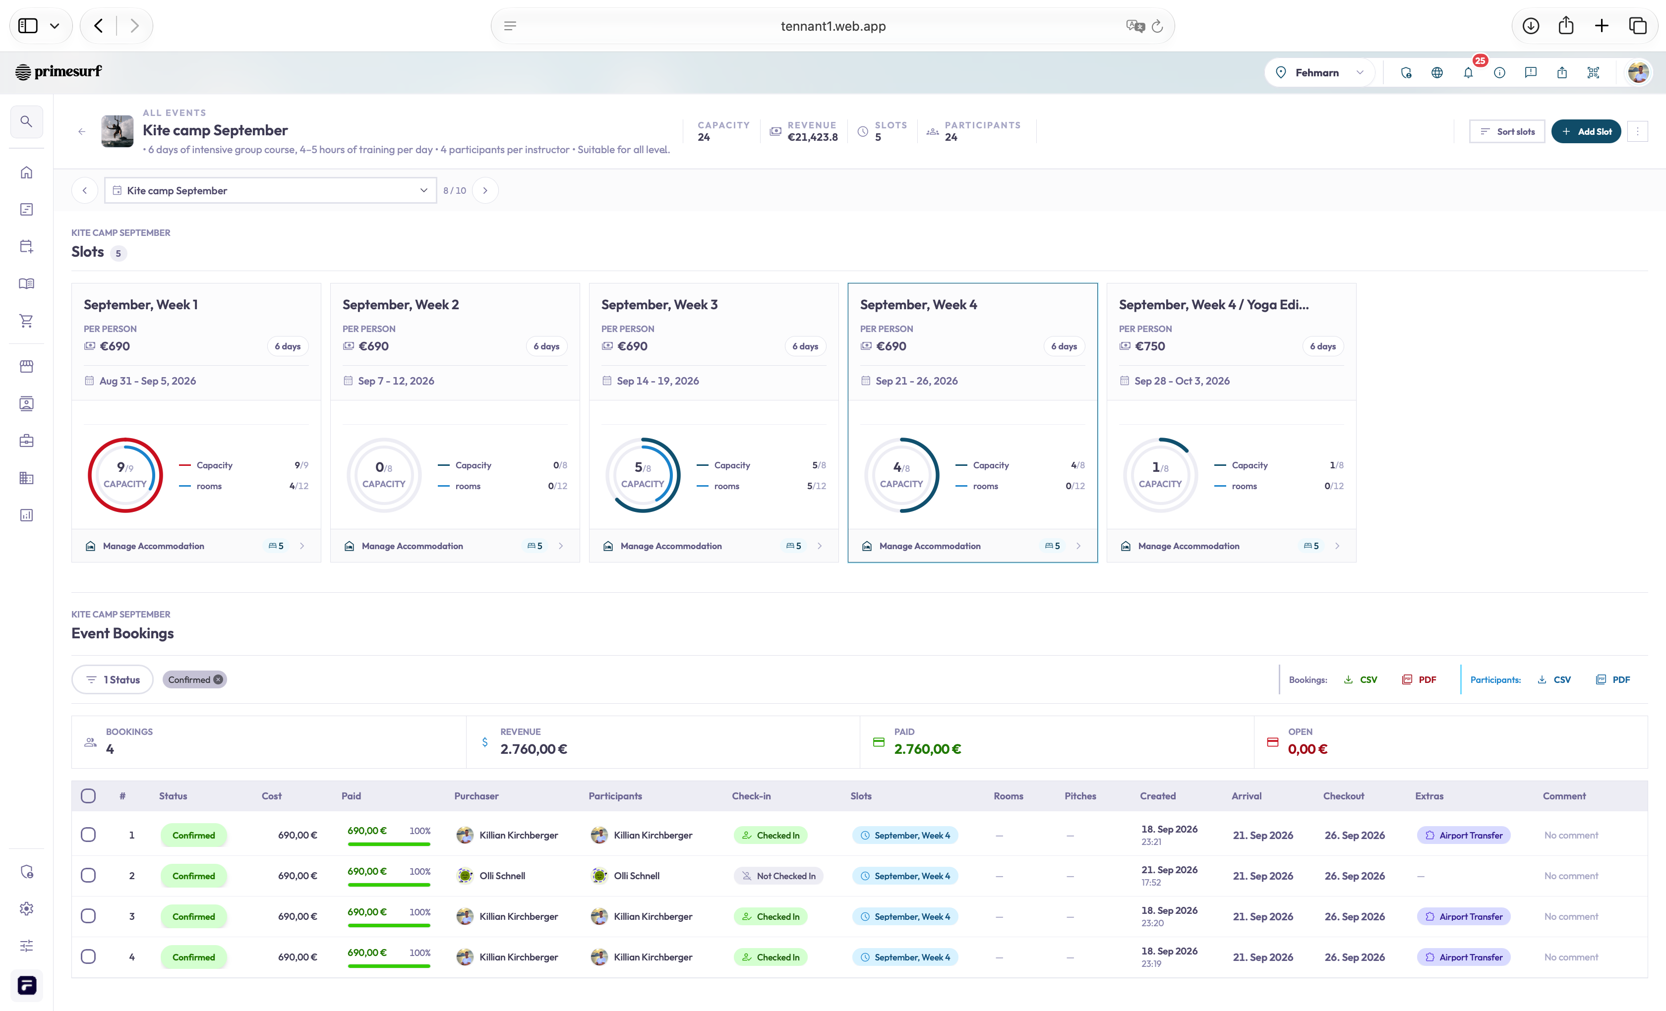Click the info circle icon in the header
The image size is (1666, 1011).
point(1500,72)
